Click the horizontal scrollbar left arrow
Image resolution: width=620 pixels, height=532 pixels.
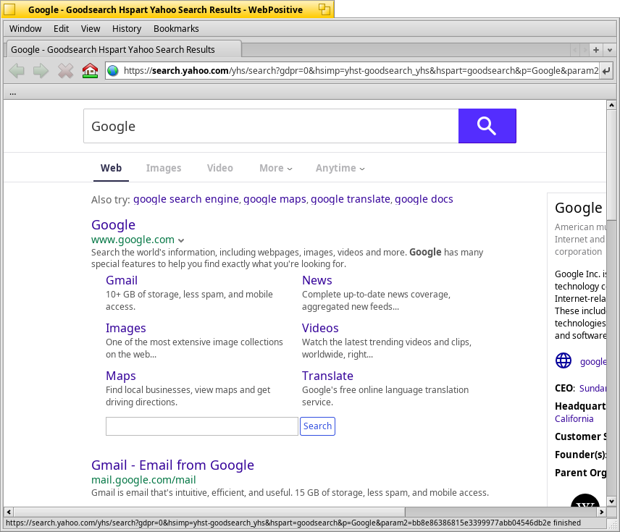[x=9, y=512]
